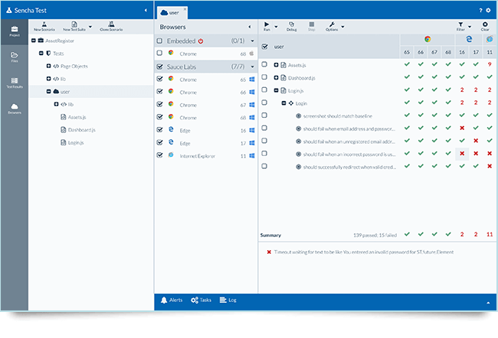Viewport: 498px width, 338px height.
Task: Open the Browsers sidebar section
Action: 15,109
